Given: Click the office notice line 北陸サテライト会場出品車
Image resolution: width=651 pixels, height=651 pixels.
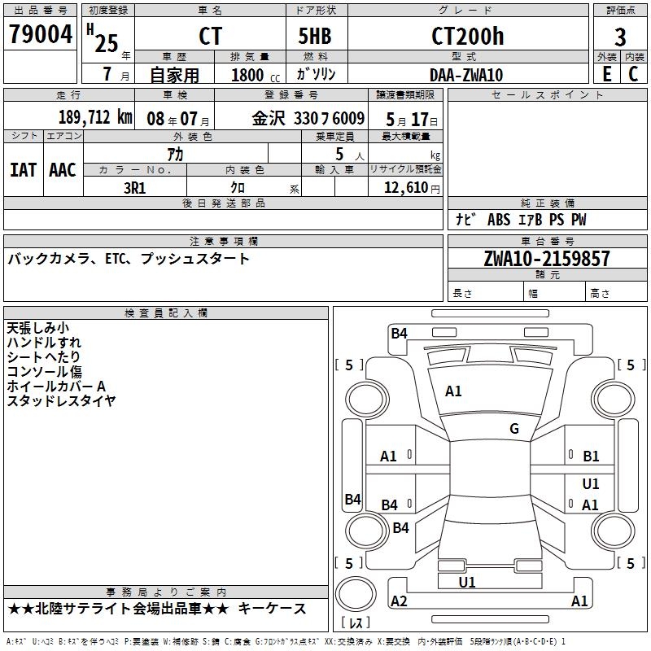Looking at the screenshot, I should (x=118, y=609).
